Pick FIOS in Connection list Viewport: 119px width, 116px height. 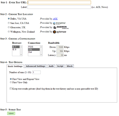click(34, 47)
